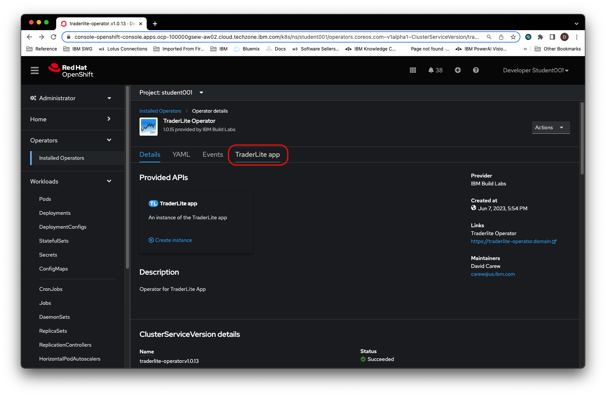Open ReplicationControllers in the sidebar
Screen dimensions: 606x396
65,345
